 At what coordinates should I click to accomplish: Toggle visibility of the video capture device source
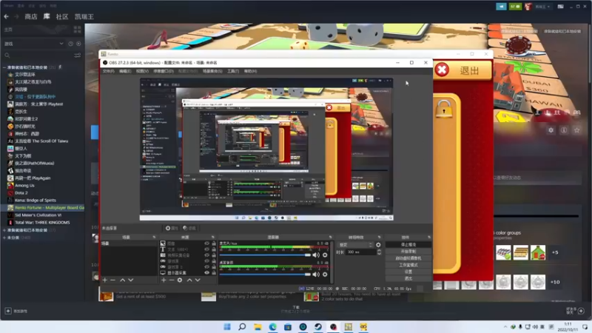pyautogui.click(x=206, y=255)
